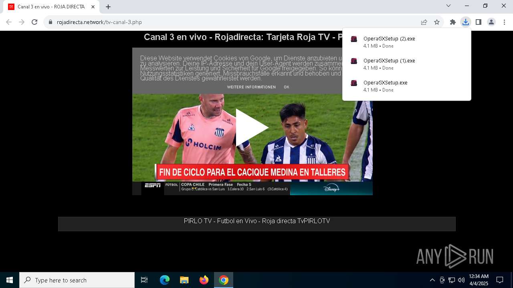Open the network tray icon

pyautogui.click(x=452, y=280)
